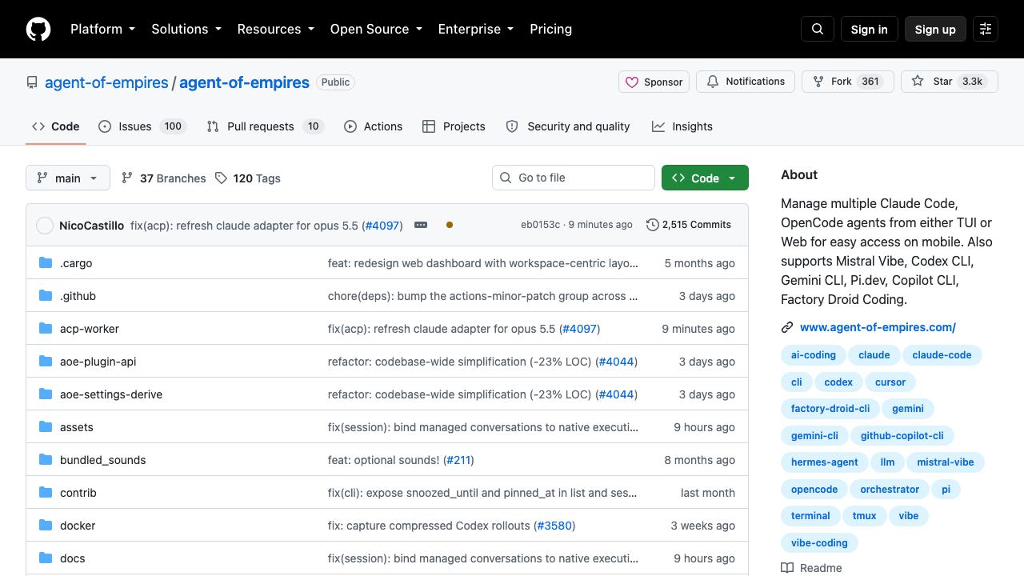
Task: Click the aoe-plugin-api folder icon
Action: pyautogui.click(x=46, y=361)
